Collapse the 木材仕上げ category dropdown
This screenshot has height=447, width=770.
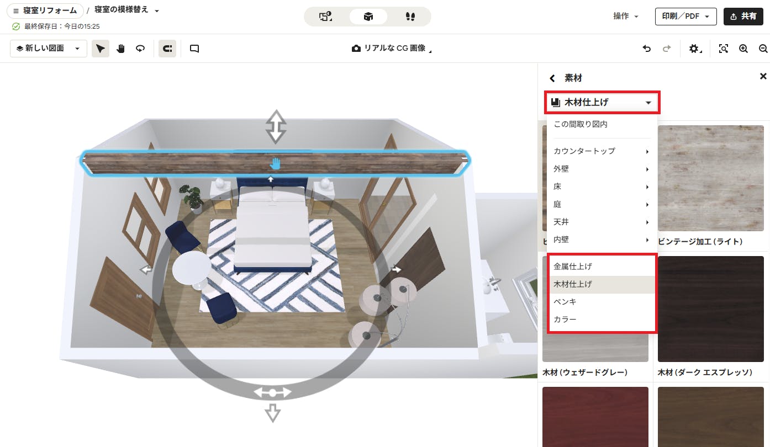point(602,103)
